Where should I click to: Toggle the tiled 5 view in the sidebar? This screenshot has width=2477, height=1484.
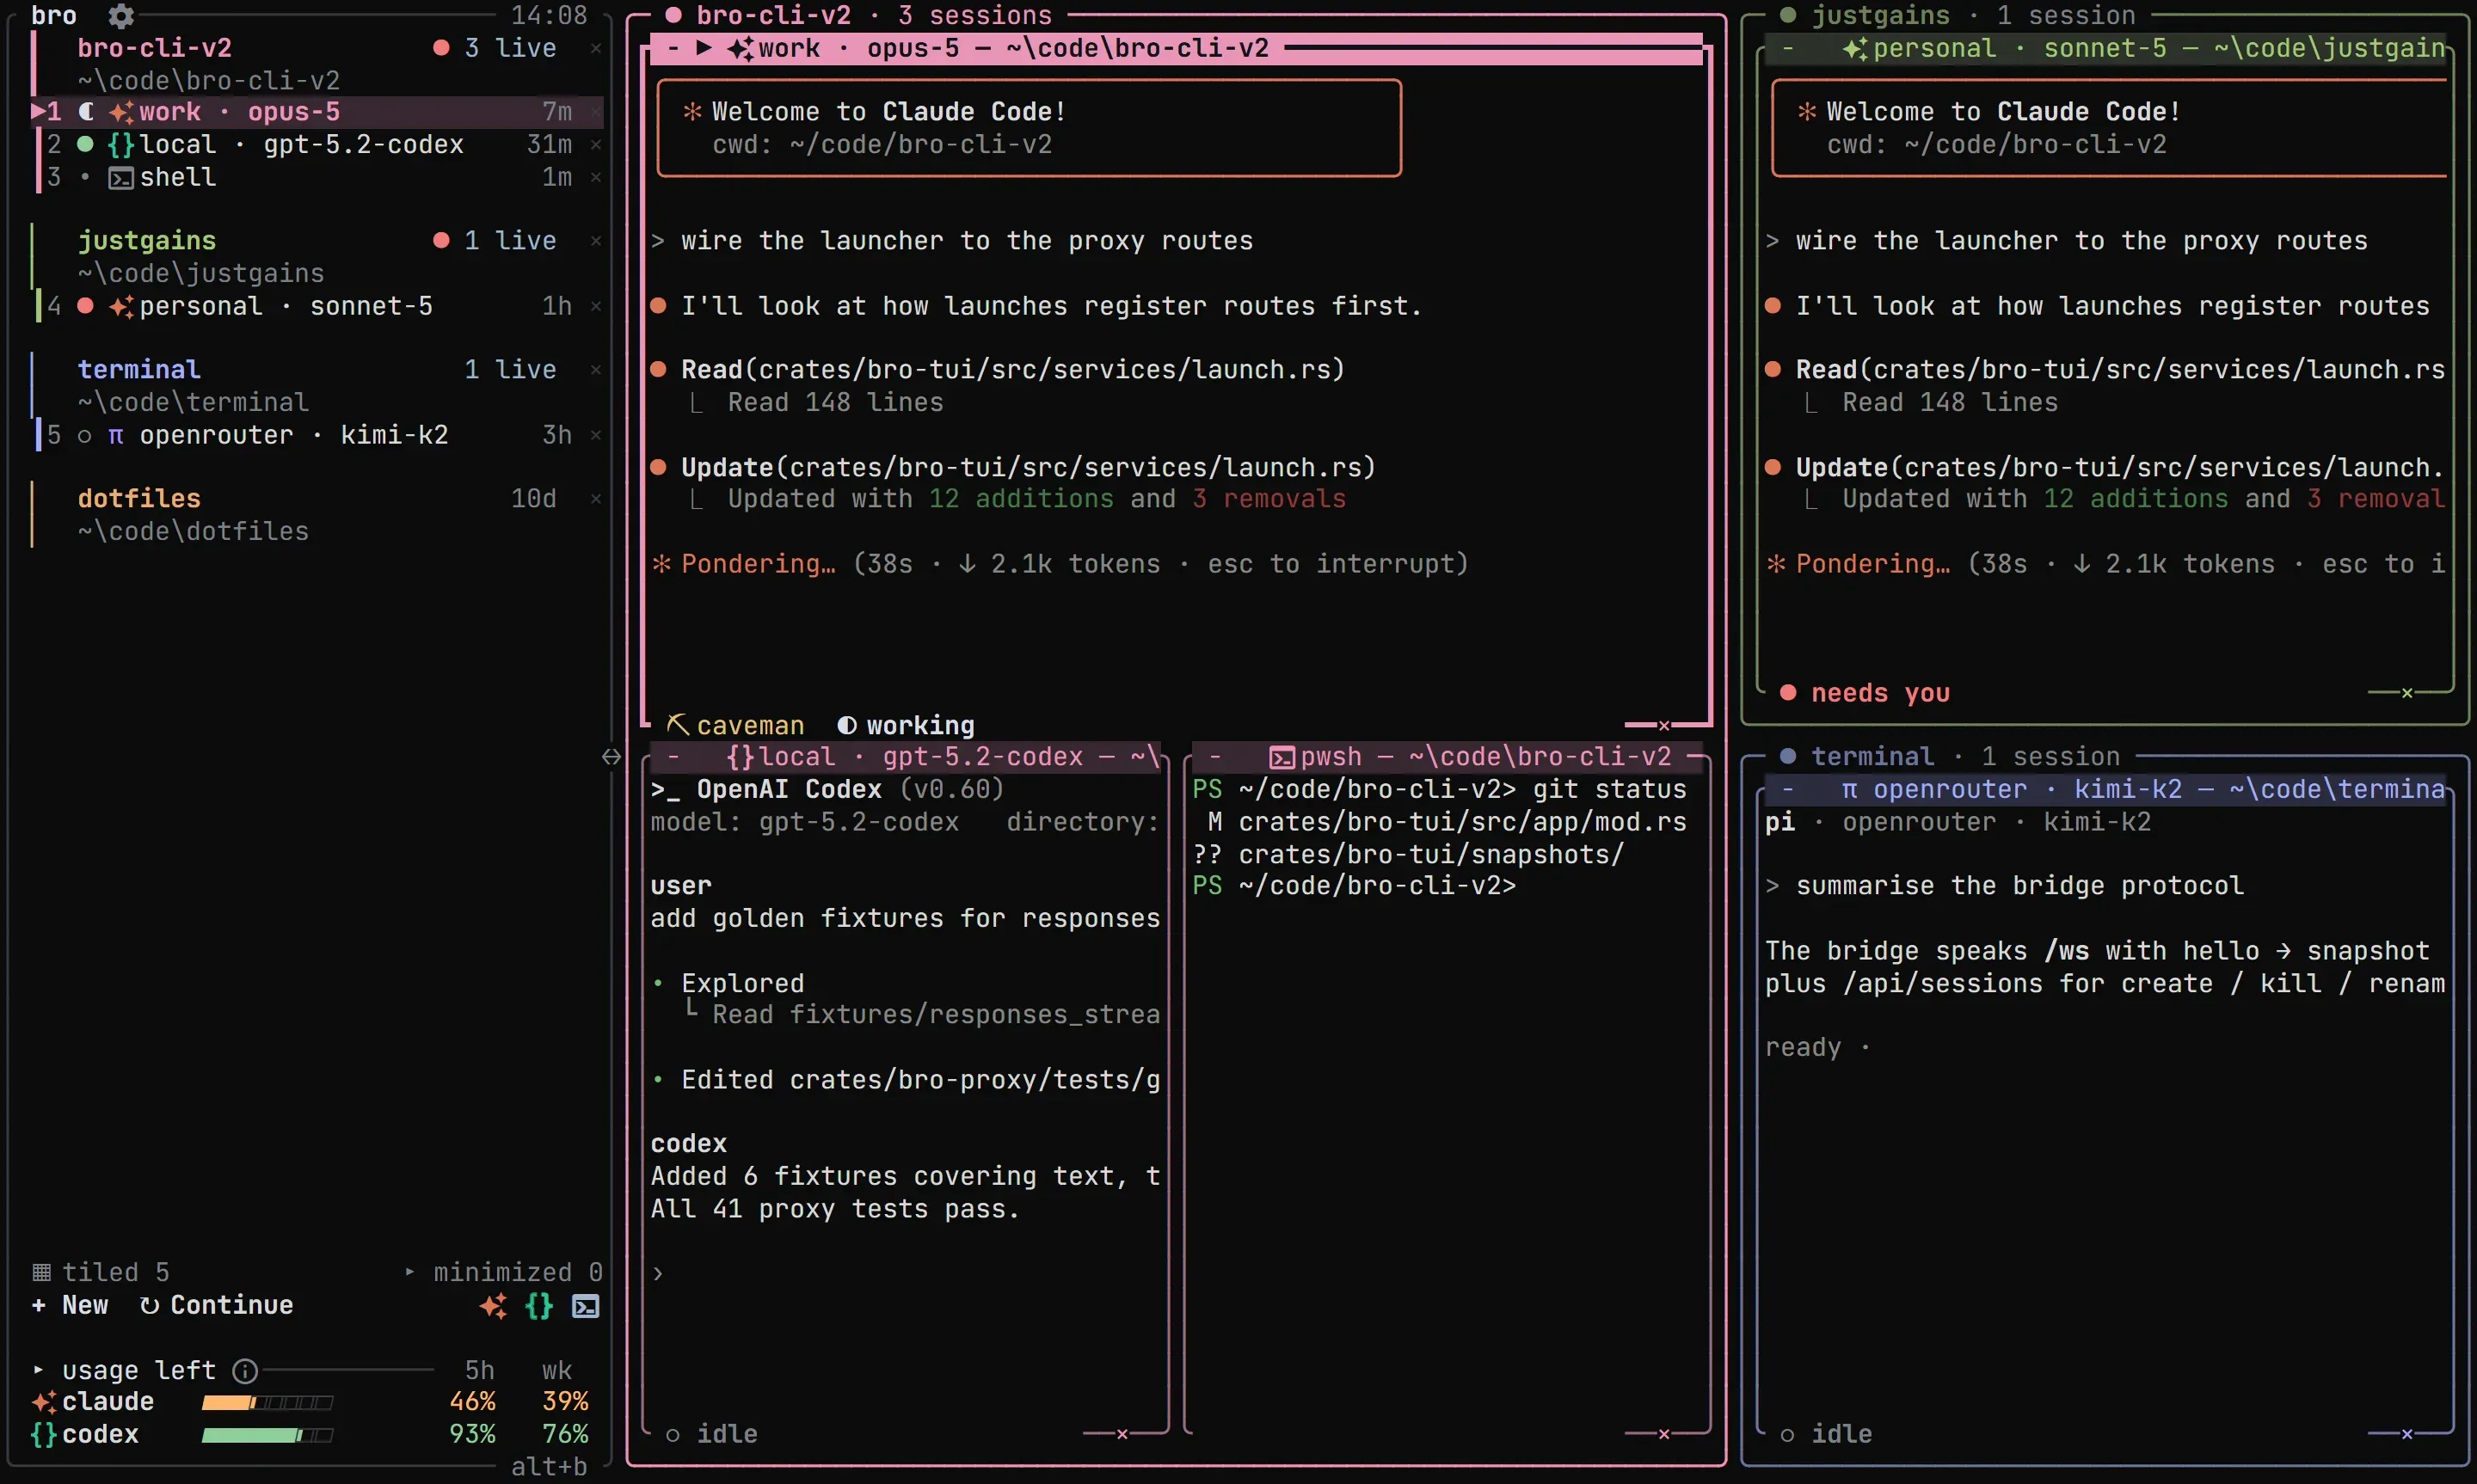pyautogui.click(x=101, y=1273)
